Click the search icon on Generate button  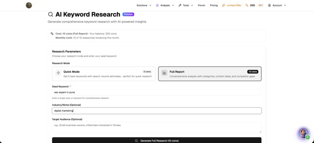(136, 141)
